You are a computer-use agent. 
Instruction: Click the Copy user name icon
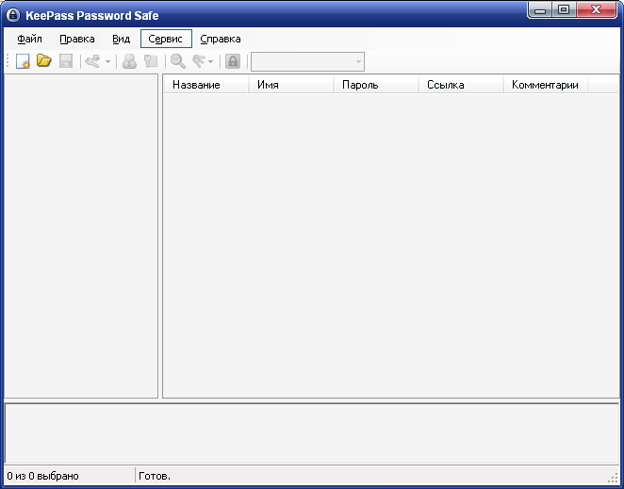[129, 61]
